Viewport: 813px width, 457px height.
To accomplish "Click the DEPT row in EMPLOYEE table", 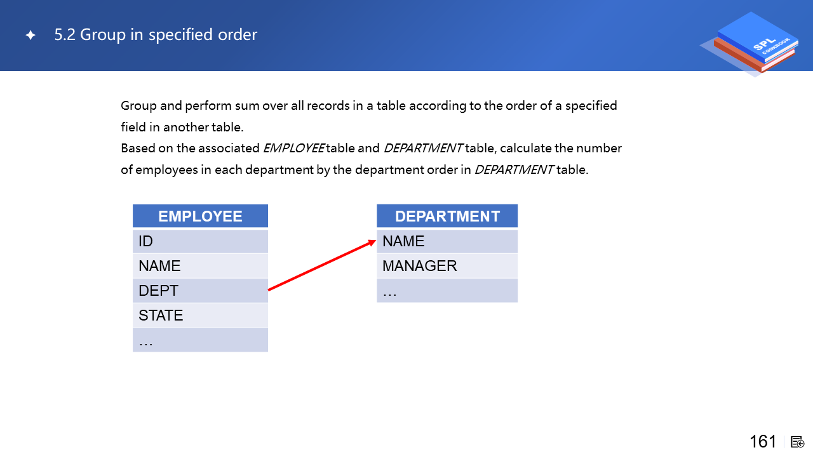I will tap(200, 291).
